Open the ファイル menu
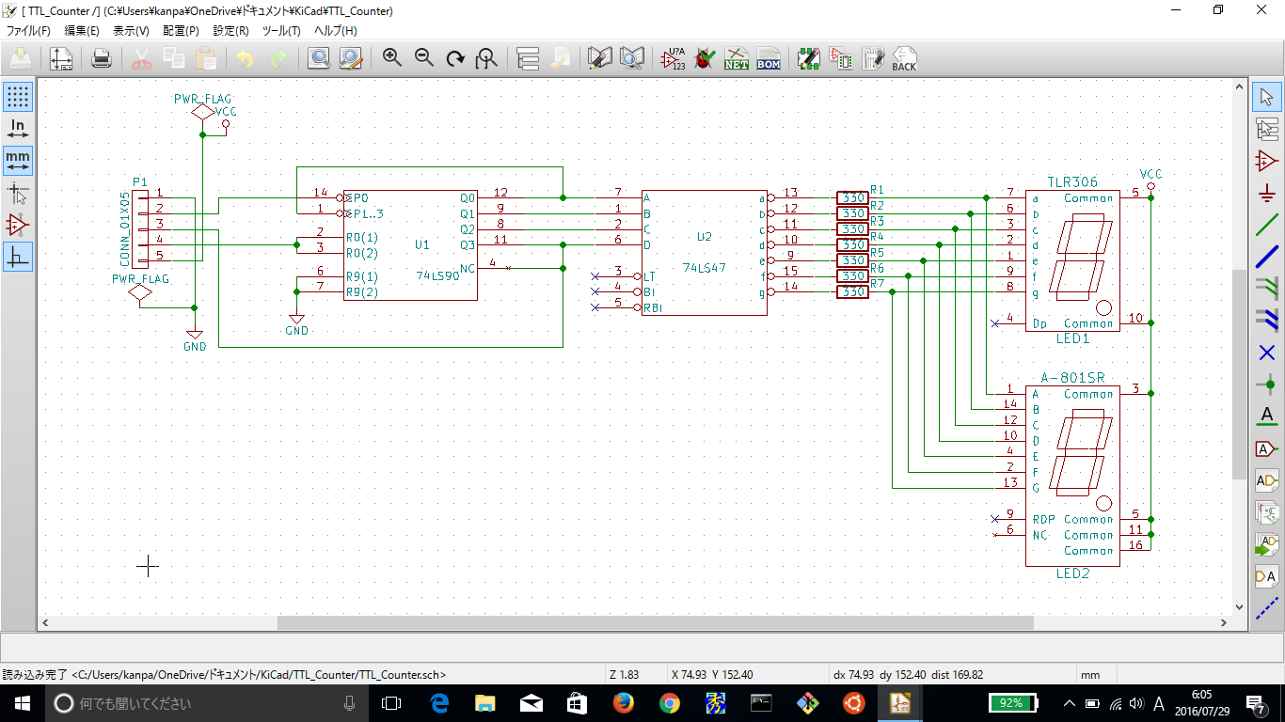 (x=28, y=30)
